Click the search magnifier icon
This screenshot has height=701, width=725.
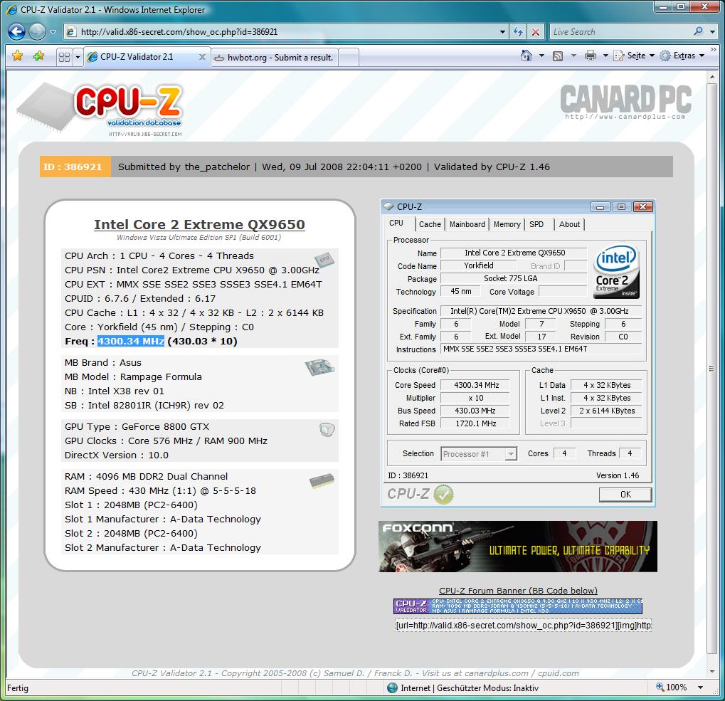pyautogui.click(x=698, y=31)
